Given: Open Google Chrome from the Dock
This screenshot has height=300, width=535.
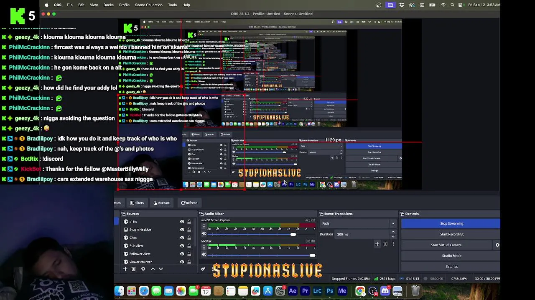Looking at the screenshot, I should coord(360,291).
